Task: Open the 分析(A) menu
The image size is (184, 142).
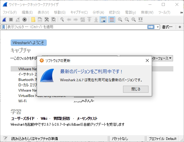Action: [98, 12]
